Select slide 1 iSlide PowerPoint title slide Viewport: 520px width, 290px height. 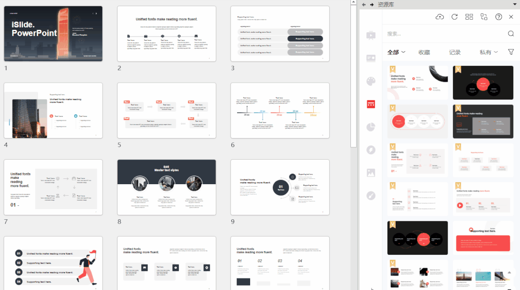tap(53, 34)
